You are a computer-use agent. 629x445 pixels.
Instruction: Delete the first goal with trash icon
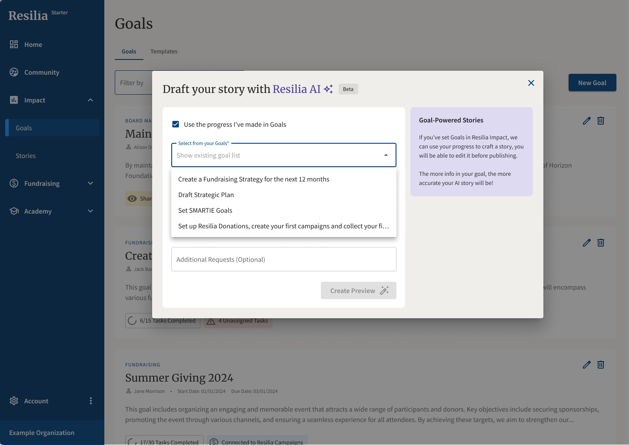click(x=601, y=121)
